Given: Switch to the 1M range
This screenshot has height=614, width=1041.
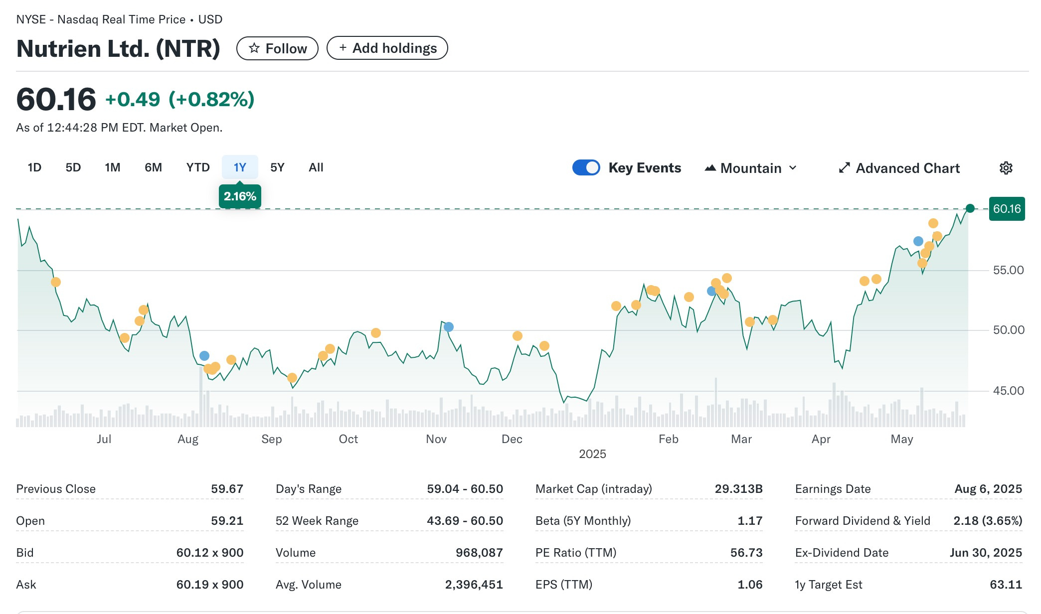Looking at the screenshot, I should coord(113,167).
